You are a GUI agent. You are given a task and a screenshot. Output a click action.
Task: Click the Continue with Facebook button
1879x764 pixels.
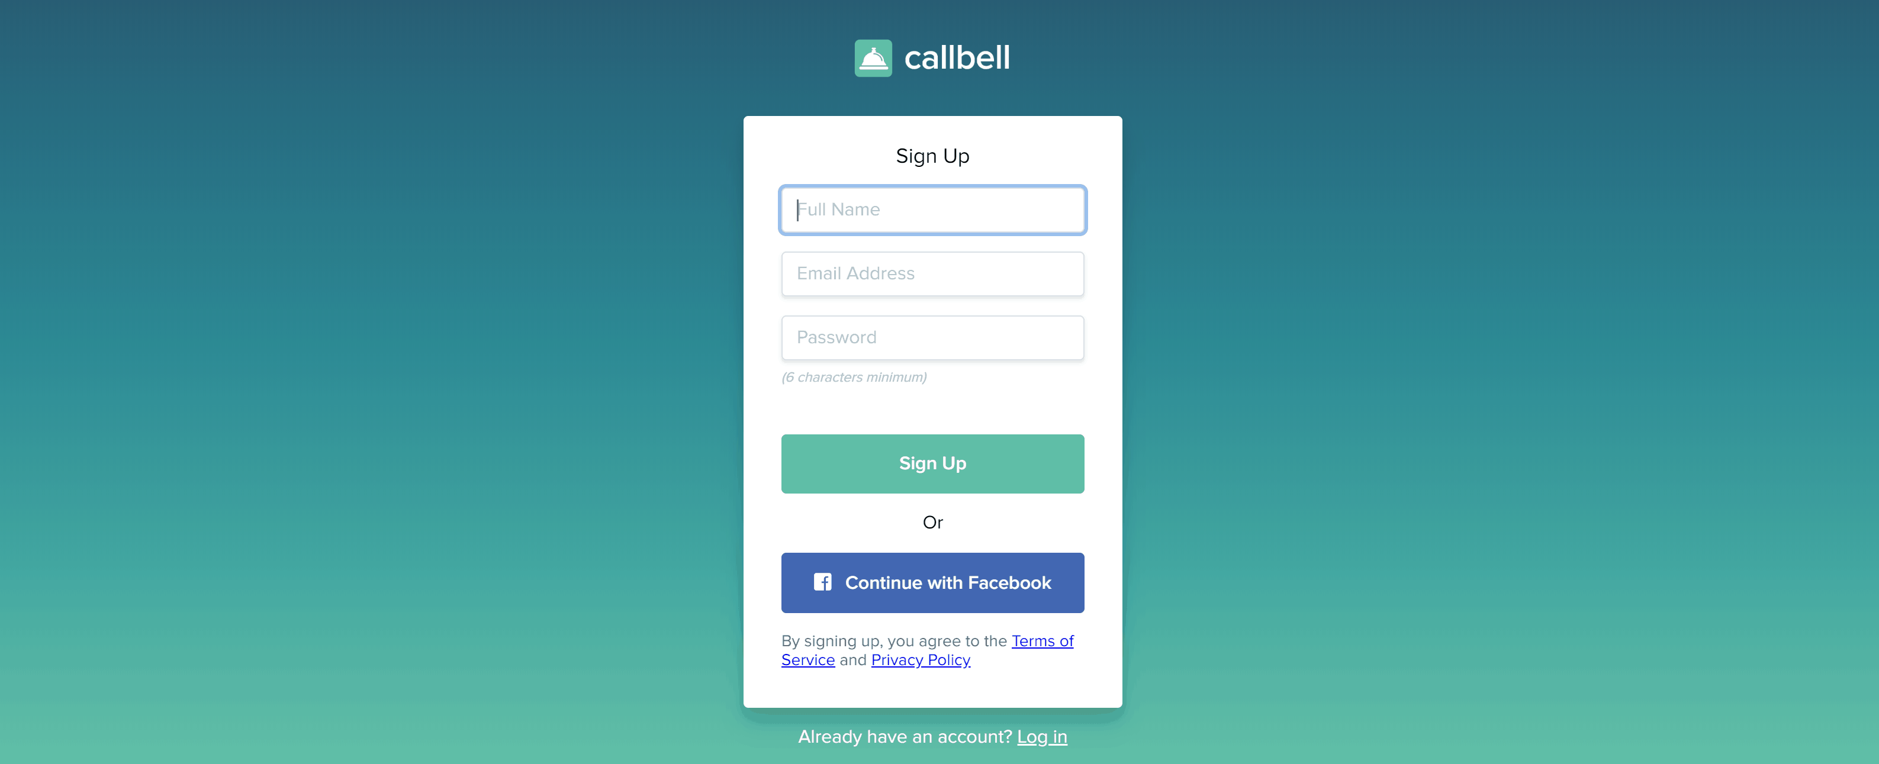pos(932,582)
